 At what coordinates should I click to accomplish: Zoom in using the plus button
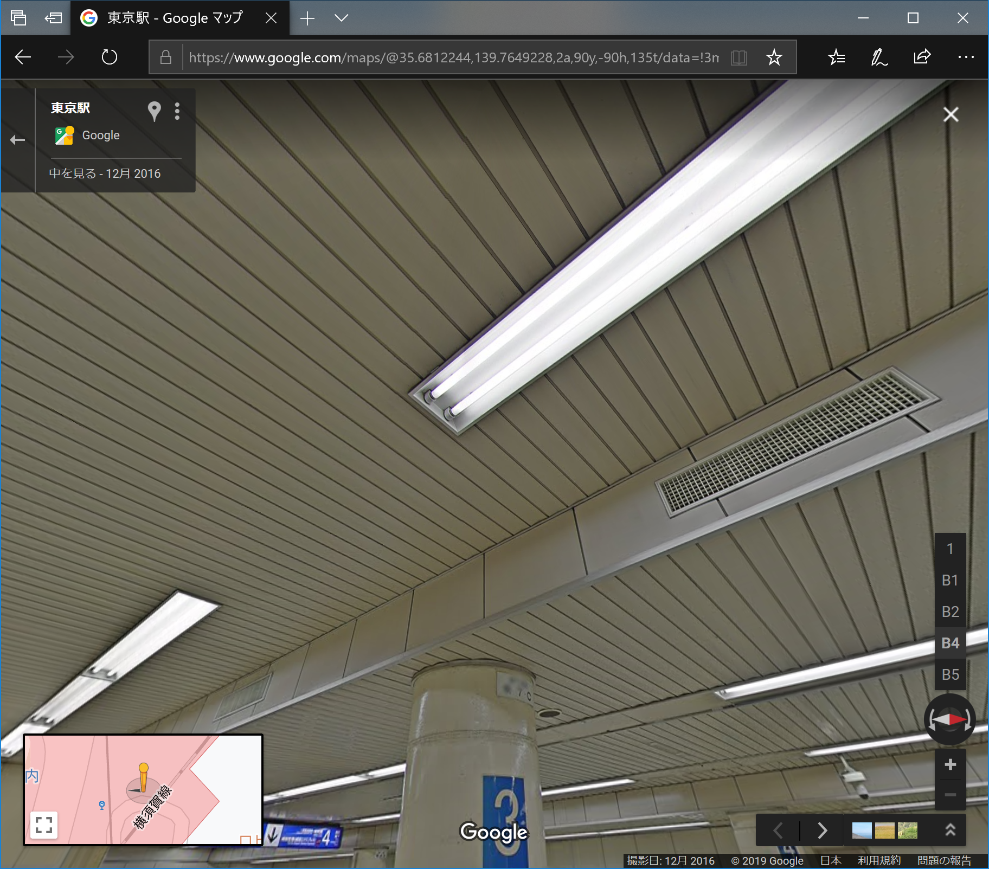[951, 764]
